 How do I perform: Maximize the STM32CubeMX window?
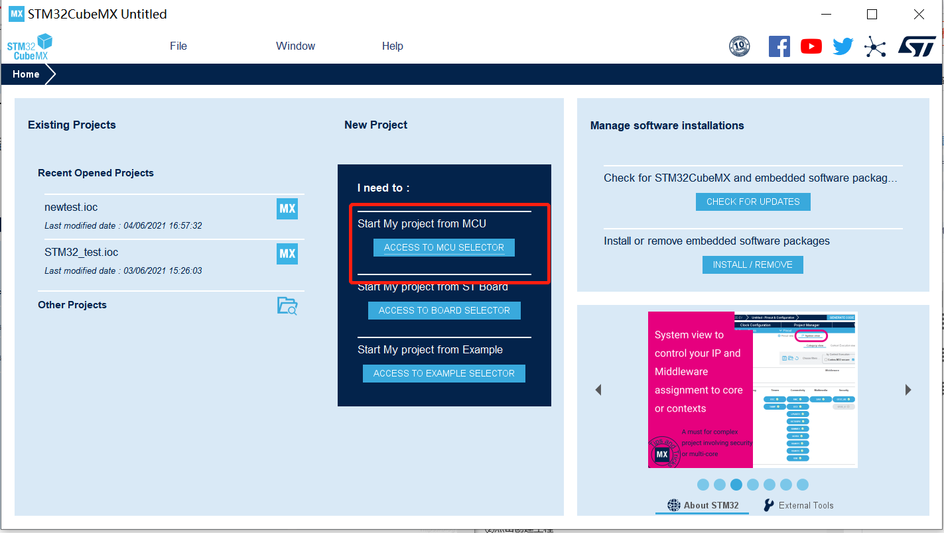(x=872, y=15)
